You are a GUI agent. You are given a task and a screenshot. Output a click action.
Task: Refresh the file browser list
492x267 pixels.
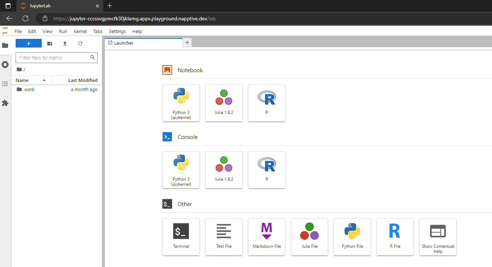coord(80,44)
